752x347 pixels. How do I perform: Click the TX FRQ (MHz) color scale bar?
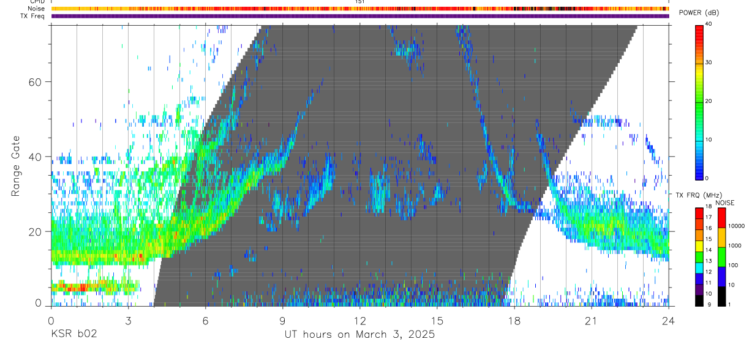pos(699,257)
